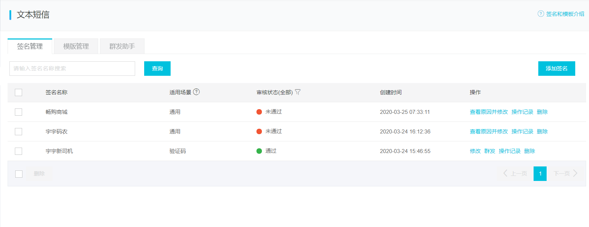This screenshot has width=589, height=227.
Task: Click 群发 link for 宇宇新司机
Action: [x=490, y=151]
